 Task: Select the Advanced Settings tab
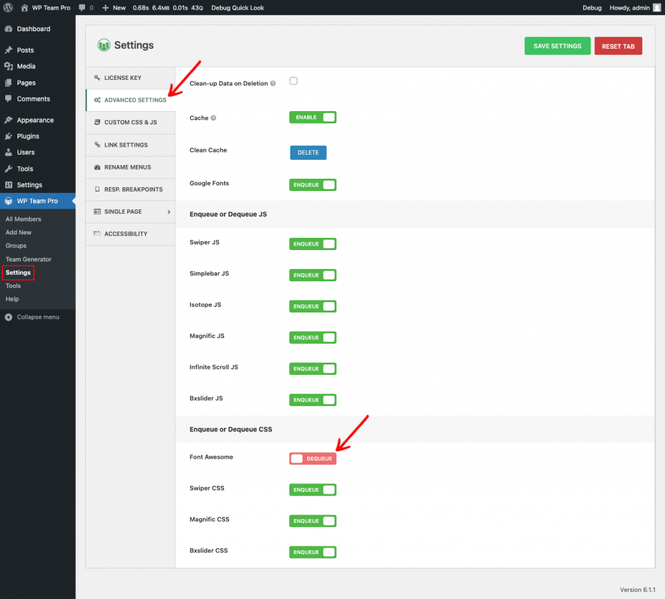pyautogui.click(x=130, y=100)
